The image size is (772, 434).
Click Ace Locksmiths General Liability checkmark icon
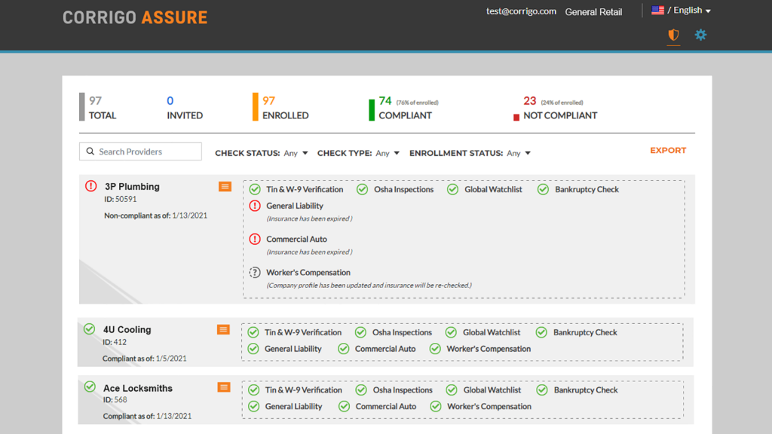(x=253, y=406)
